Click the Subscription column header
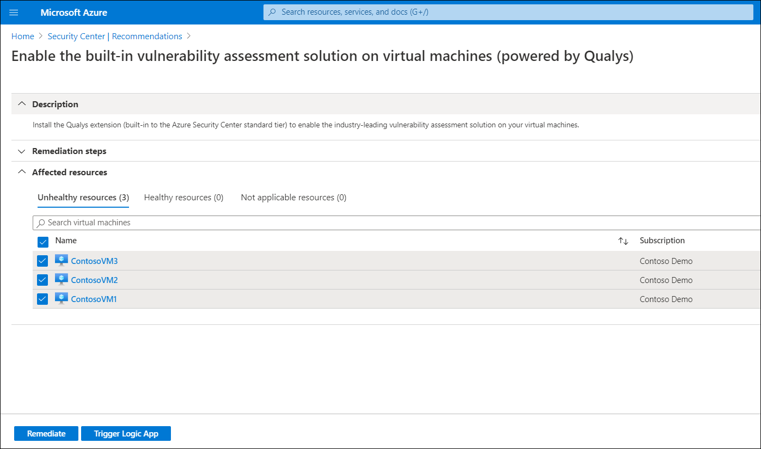The image size is (761, 449). point(662,241)
